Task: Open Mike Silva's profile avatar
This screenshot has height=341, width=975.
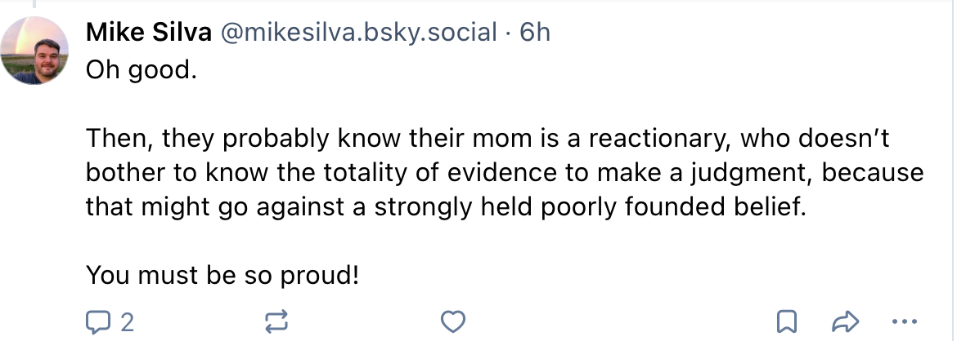Action: pos(34,51)
